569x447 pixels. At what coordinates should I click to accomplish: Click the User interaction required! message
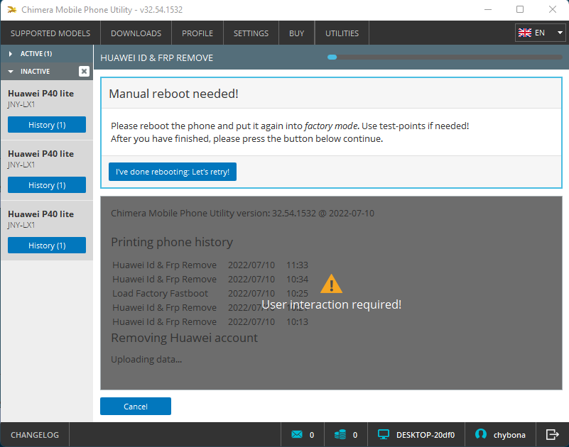tap(331, 304)
